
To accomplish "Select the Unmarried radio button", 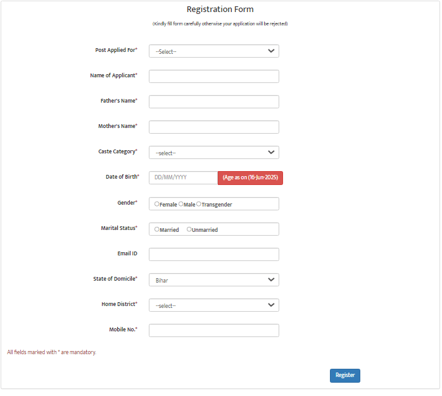I will tap(189, 229).
